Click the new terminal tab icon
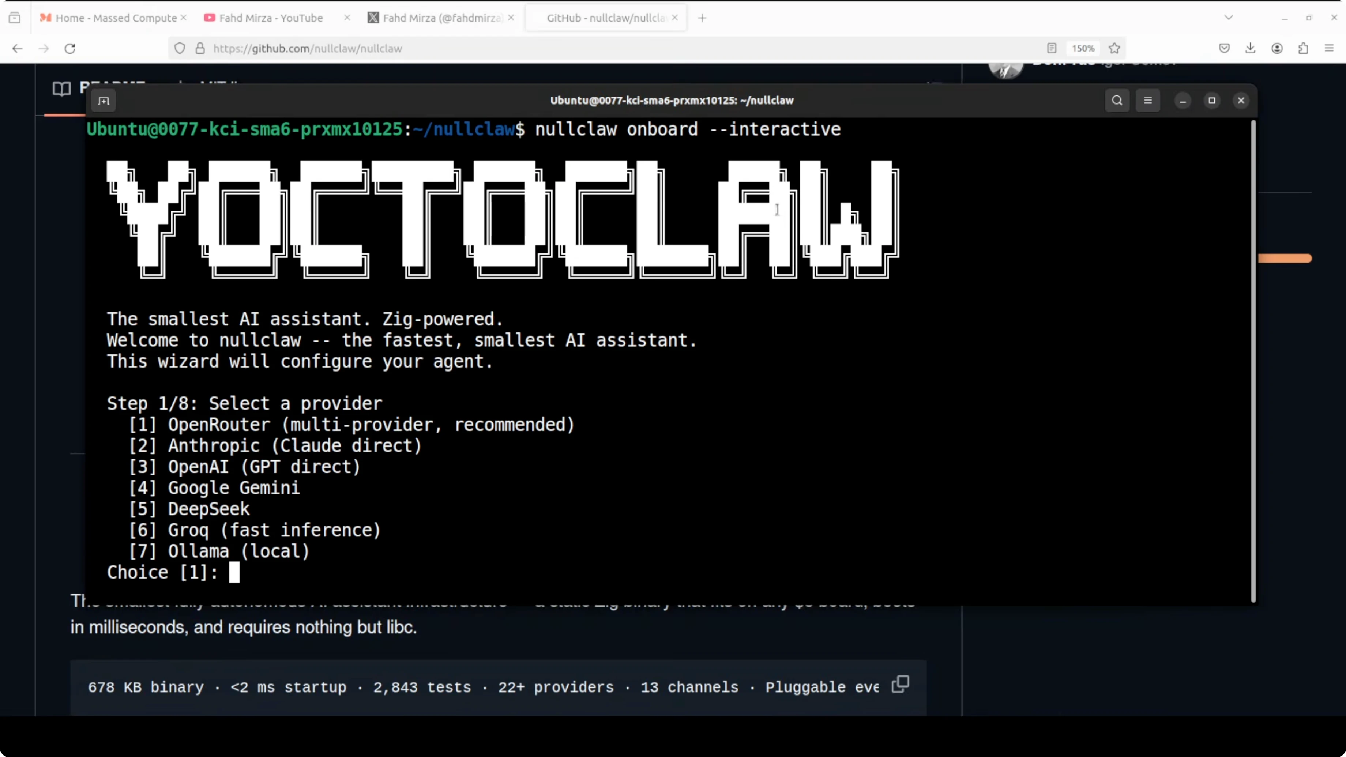Screen dimensions: 1346x757 [x=104, y=101]
